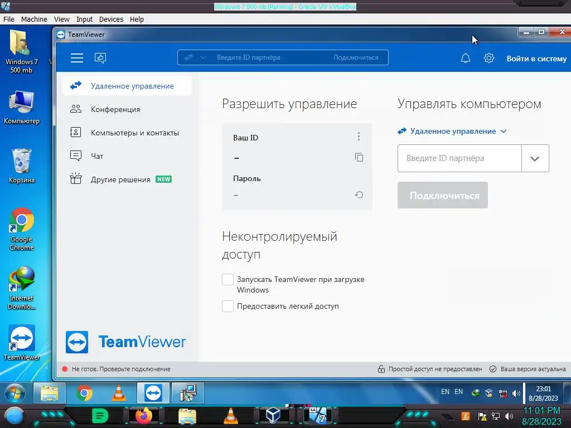
Task: Select the Корзина recycle bin icon
Action: 22,166
